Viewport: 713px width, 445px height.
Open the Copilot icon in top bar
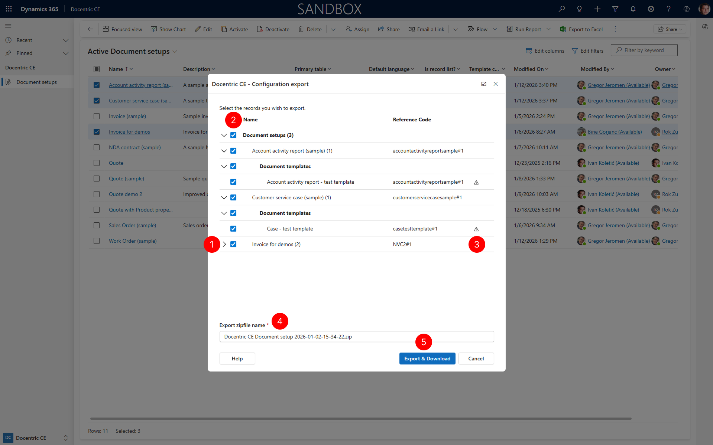tap(687, 9)
